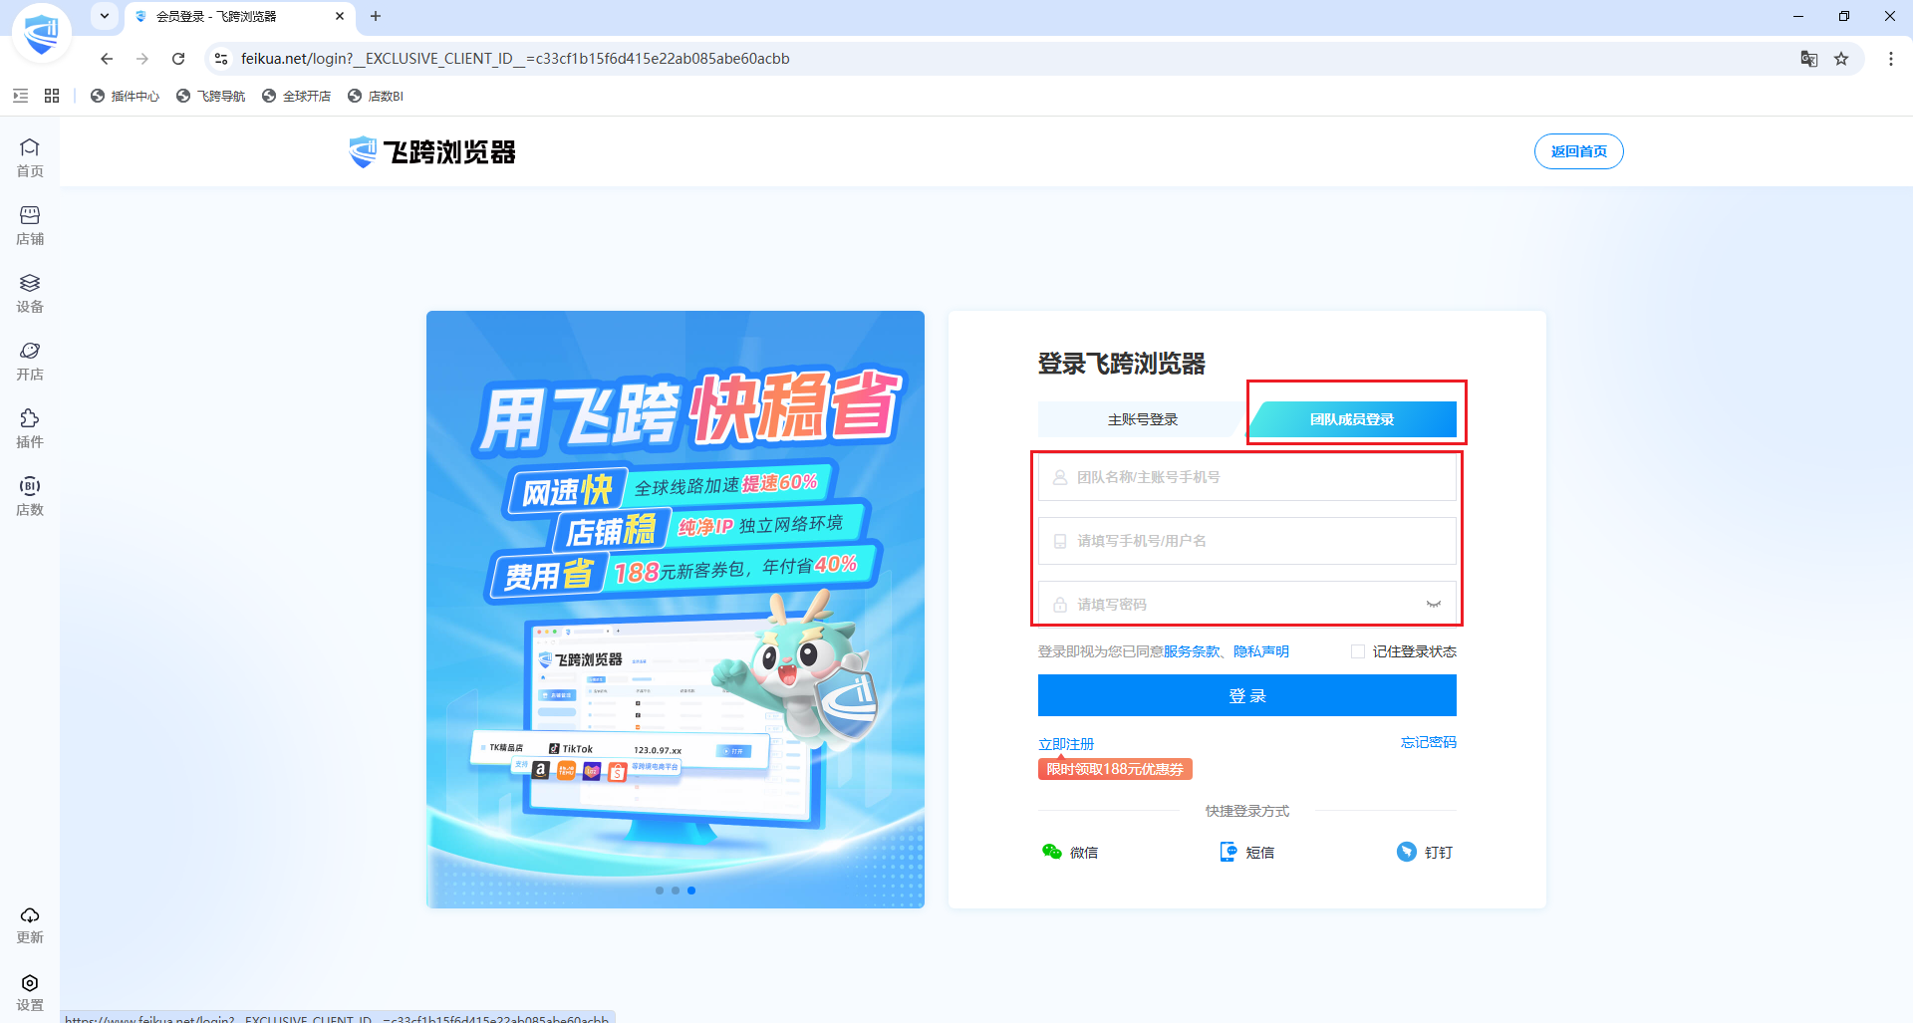Focus the 团队名称/主账号手机号 input field

tap(1247, 477)
